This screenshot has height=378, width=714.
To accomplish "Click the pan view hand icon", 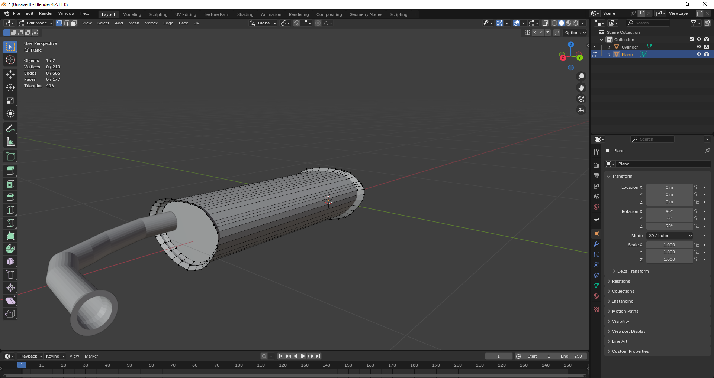I will 581,88.
